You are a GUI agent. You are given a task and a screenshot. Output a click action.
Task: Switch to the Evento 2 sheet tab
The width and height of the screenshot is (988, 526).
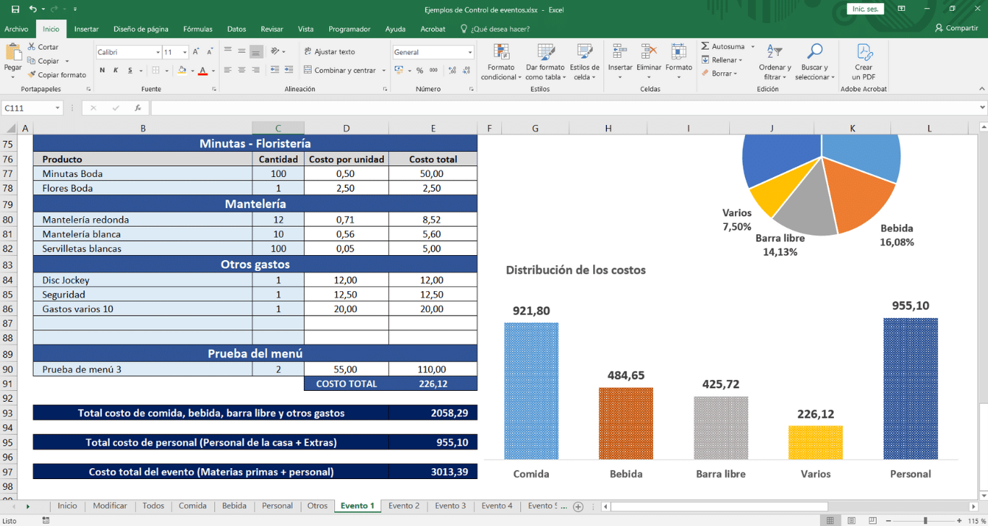pyautogui.click(x=404, y=506)
